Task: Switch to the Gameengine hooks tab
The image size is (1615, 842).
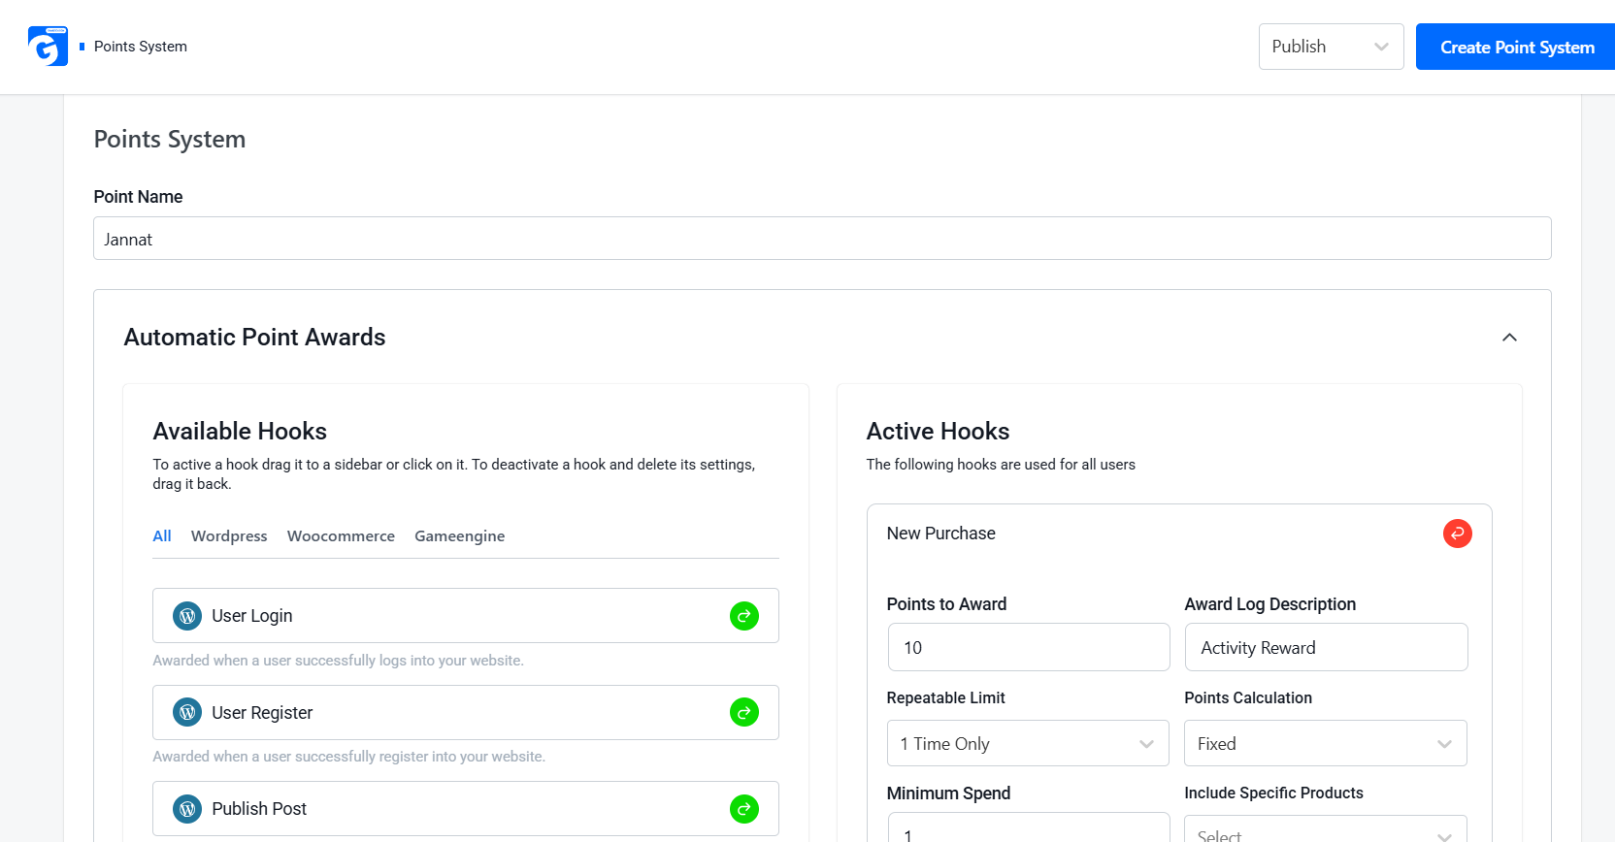Action: point(460,536)
